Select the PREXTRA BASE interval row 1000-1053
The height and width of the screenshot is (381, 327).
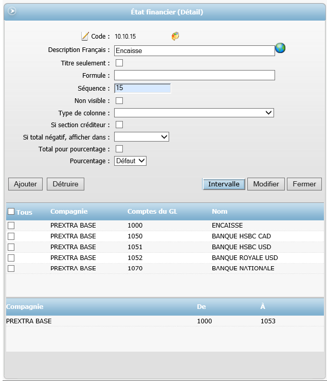coord(165,321)
